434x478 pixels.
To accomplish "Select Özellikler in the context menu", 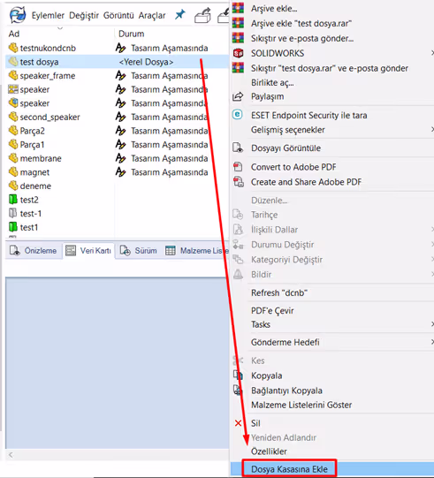I will tap(269, 451).
